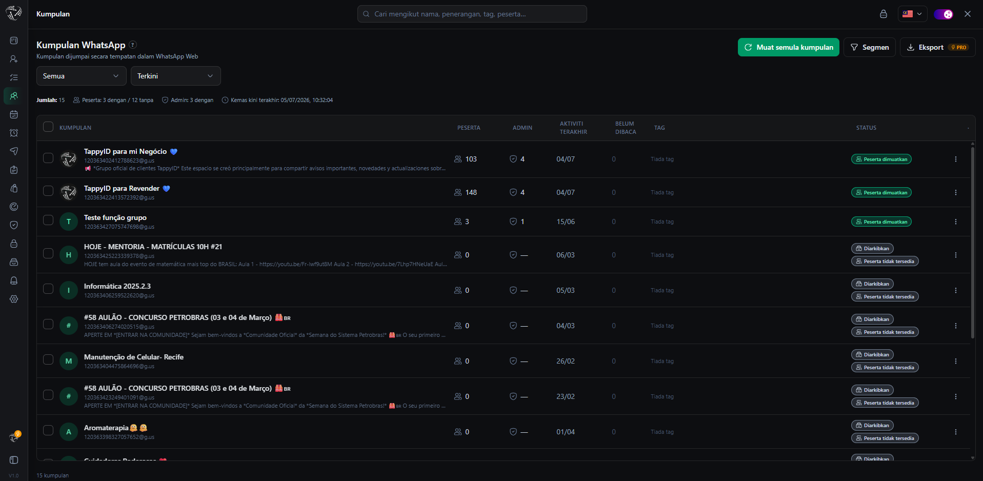Click the Eksport PRO button

[937, 47]
